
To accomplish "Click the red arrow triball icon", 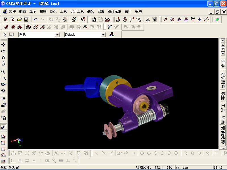I will click(165, 19).
